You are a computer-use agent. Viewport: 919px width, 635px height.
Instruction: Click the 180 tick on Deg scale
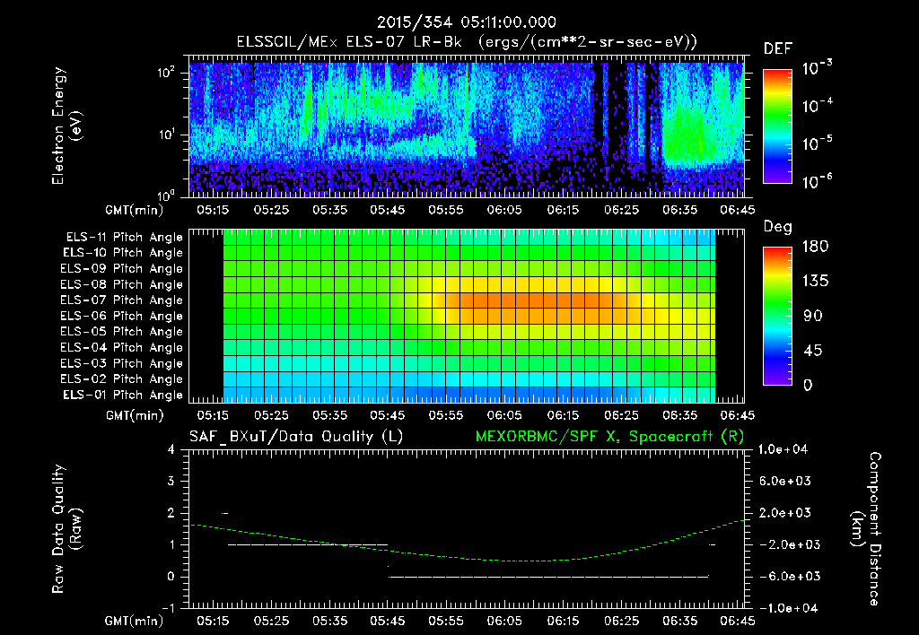click(815, 247)
